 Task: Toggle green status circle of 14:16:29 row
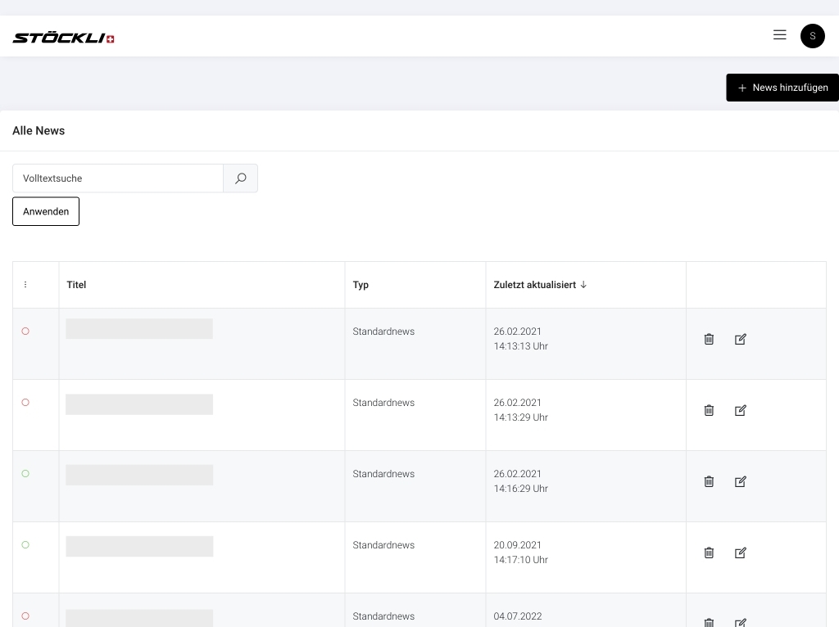coord(25,474)
